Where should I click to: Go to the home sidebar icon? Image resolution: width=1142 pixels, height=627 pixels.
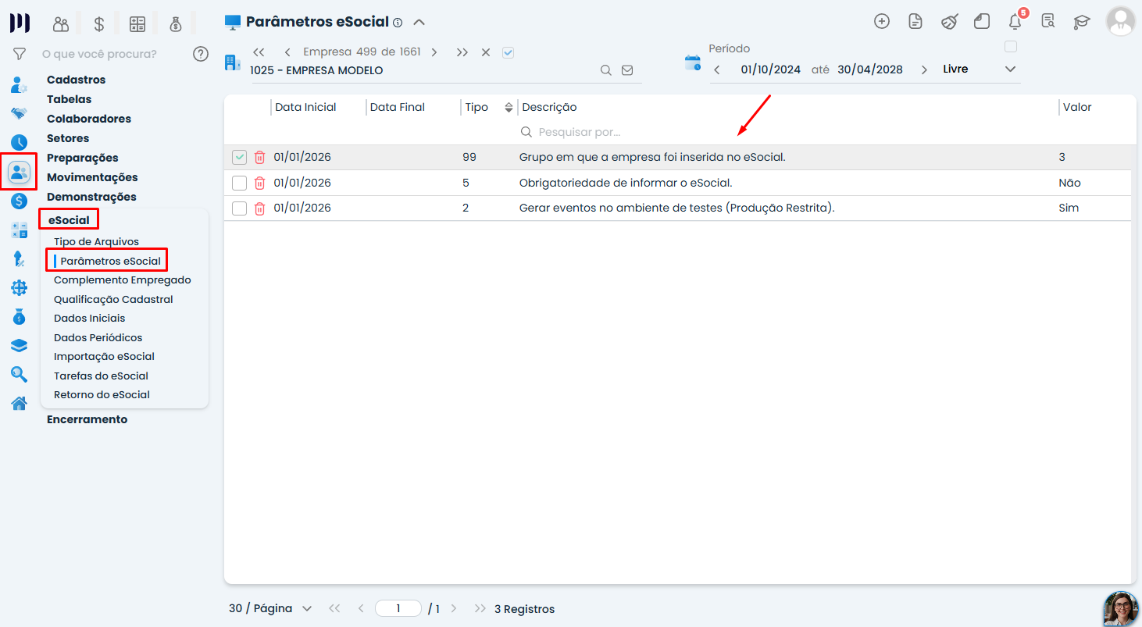[x=20, y=404]
